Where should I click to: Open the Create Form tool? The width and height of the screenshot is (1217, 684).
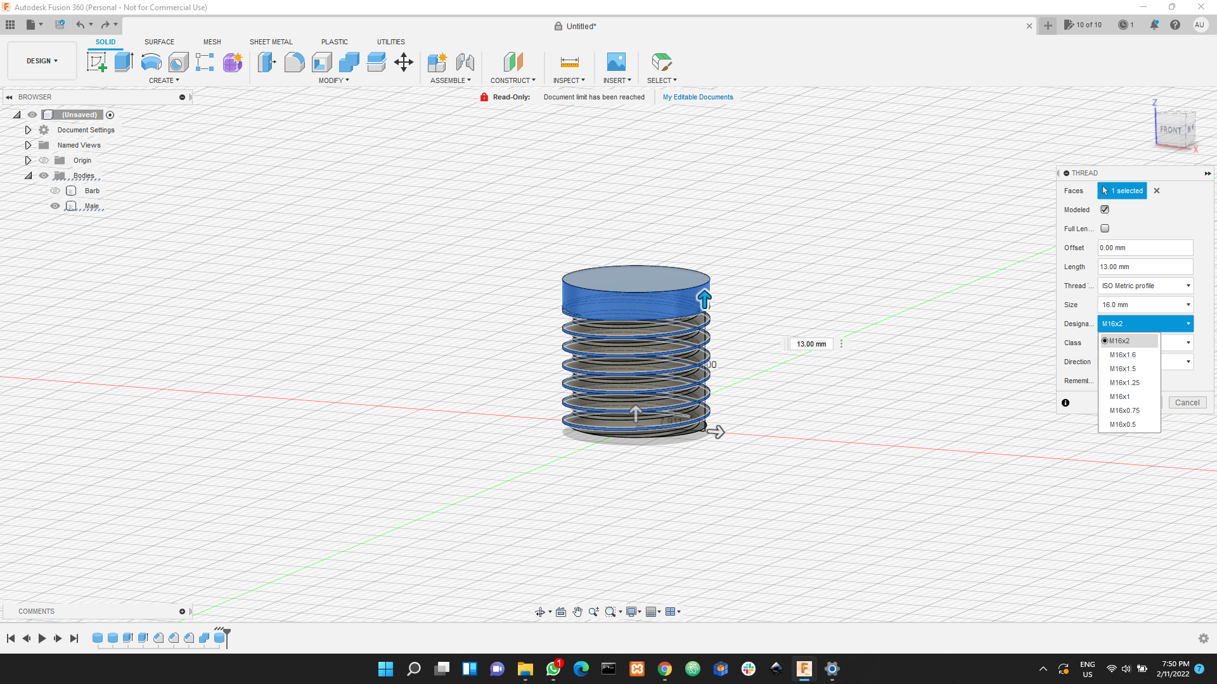(x=232, y=62)
